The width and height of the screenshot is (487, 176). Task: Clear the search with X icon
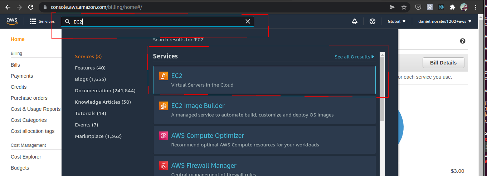pos(248,21)
